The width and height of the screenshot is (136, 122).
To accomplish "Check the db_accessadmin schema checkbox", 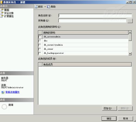I will click(x=40, y=37).
